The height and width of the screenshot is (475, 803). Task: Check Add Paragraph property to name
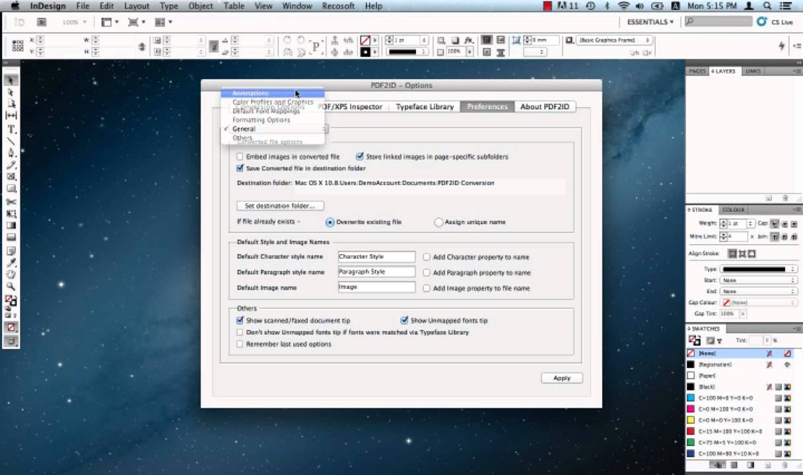click(427, 272)
